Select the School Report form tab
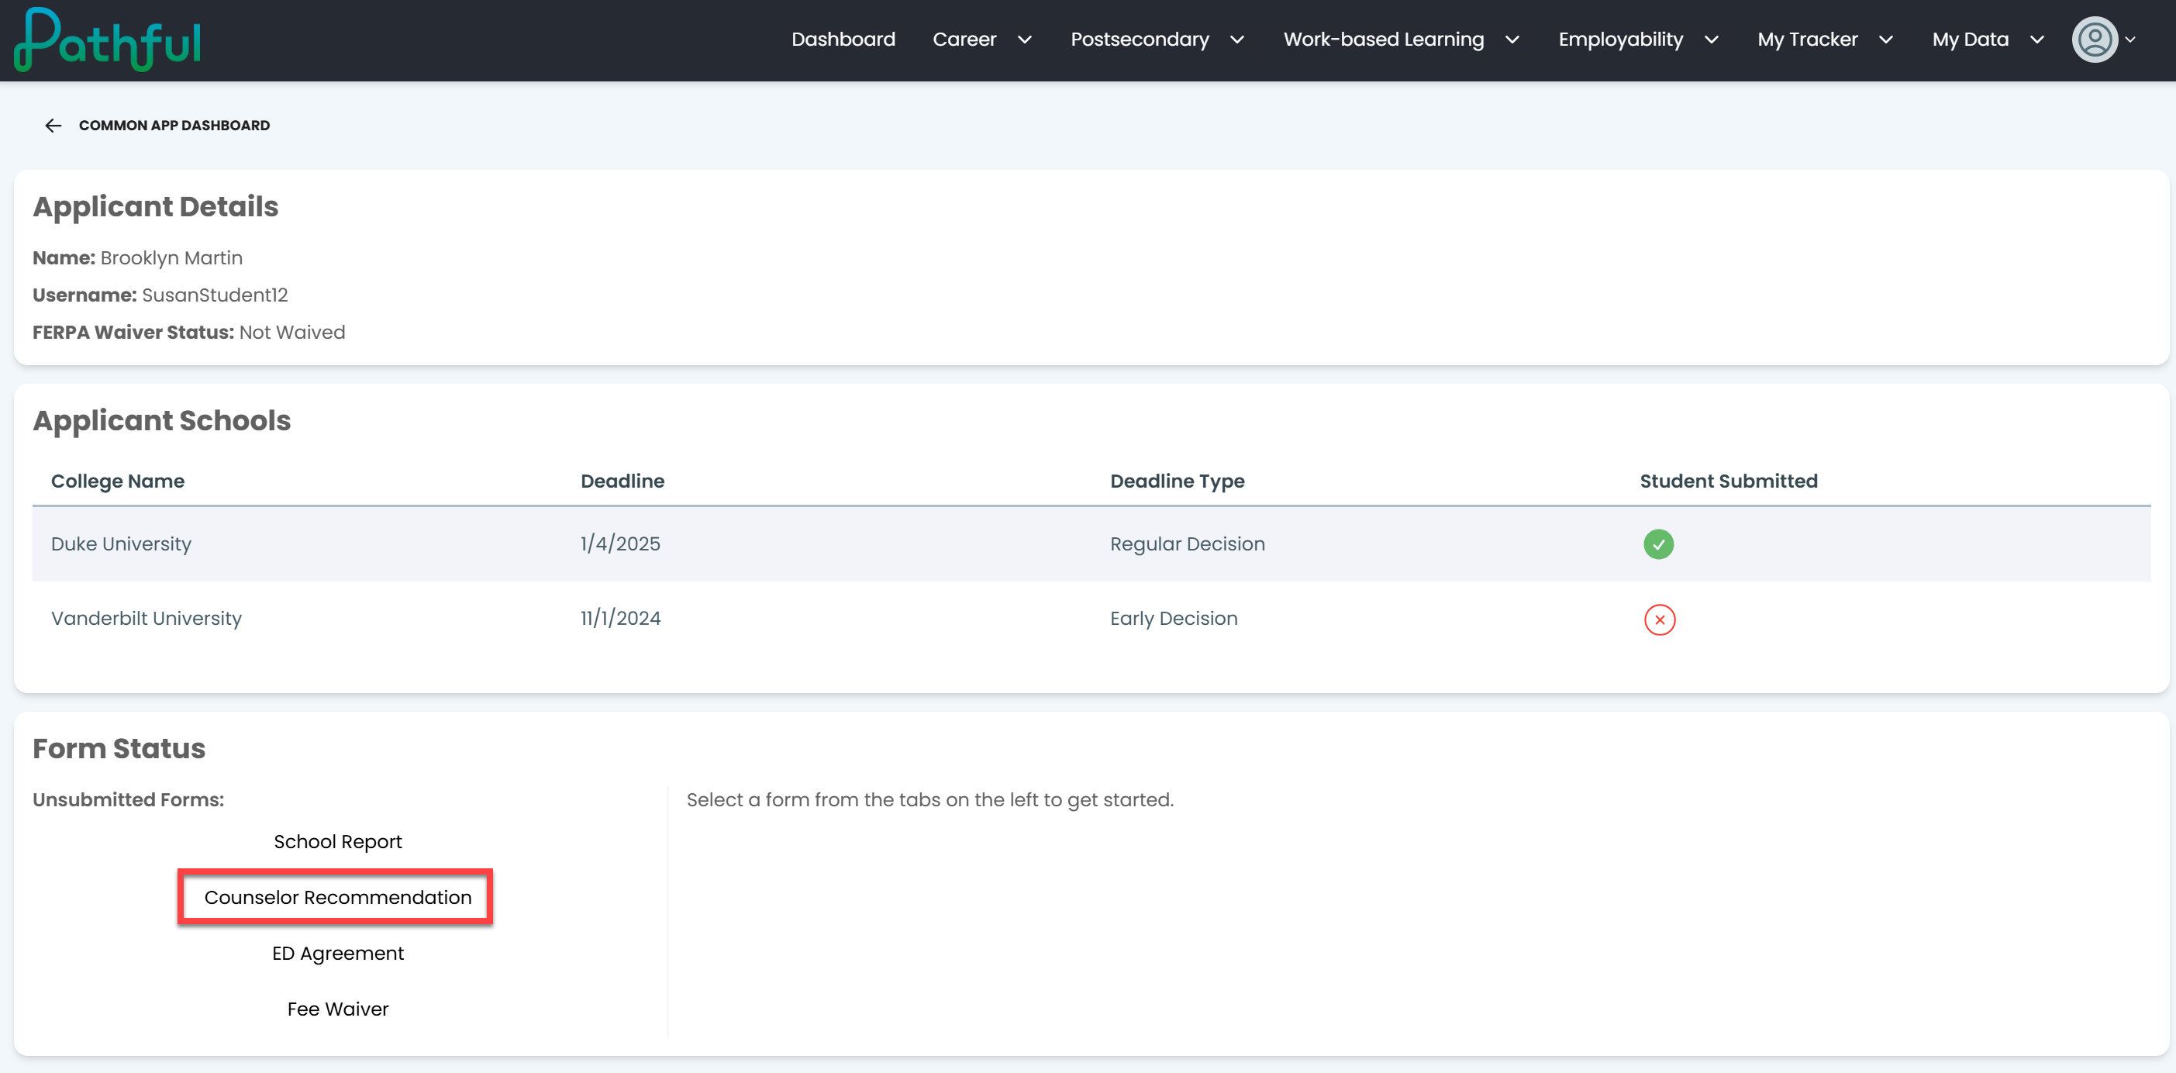 (338, 841)
